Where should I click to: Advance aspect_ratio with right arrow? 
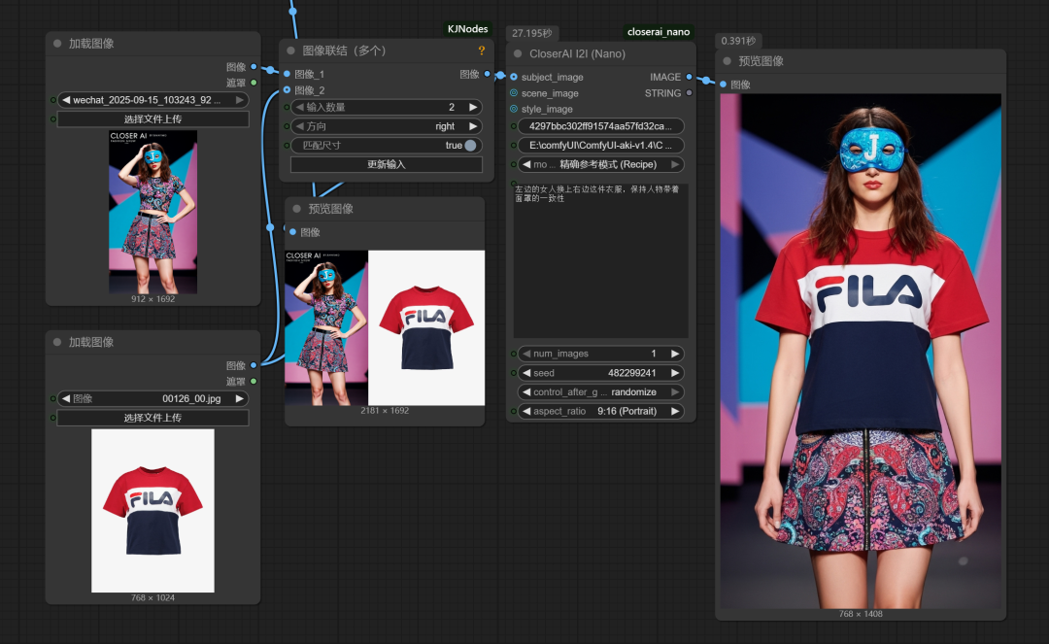pos(675,411)
